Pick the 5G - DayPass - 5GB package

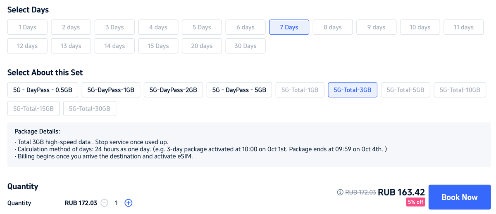(239, 90)
